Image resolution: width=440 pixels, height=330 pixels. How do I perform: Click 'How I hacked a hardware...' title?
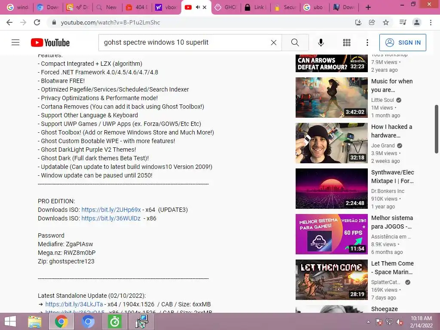point(391,131)
